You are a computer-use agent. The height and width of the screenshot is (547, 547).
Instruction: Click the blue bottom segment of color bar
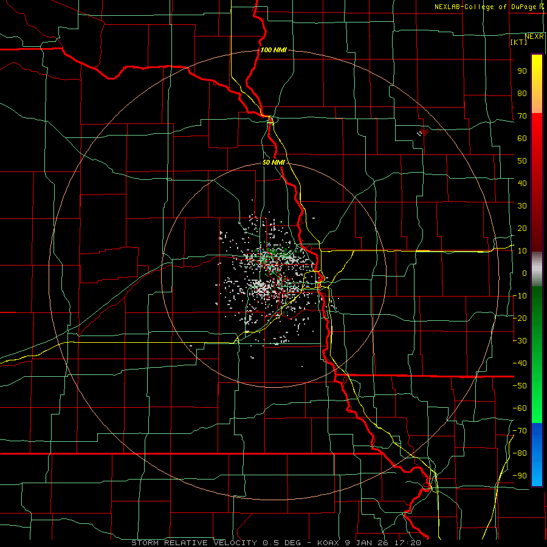click(537, 455)
